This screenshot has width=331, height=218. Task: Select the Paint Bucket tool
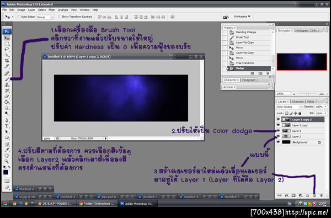[x=7, y=102]
